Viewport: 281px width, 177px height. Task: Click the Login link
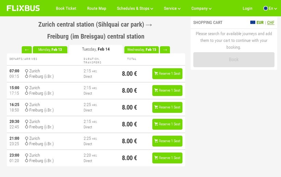pyautogui.click(x=247, y=9)
